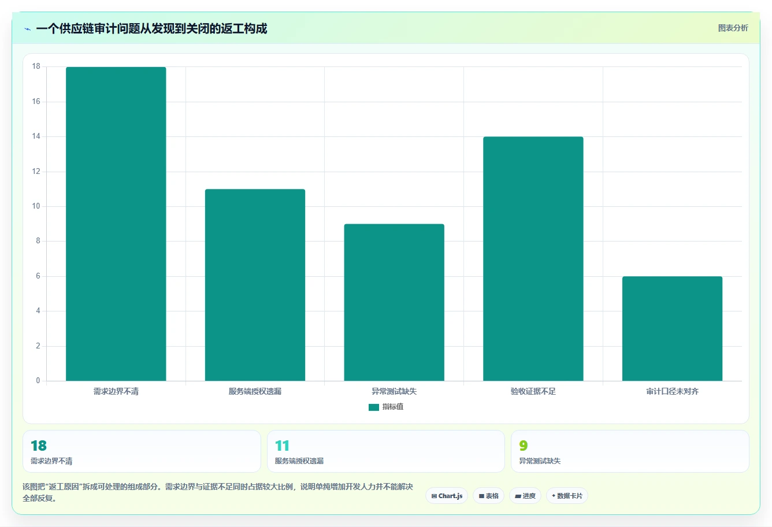Image resolution: width=772 pixels, height=527 pixels.
Task: Click the y-axis value 14
Action: (x=36, y=136)
